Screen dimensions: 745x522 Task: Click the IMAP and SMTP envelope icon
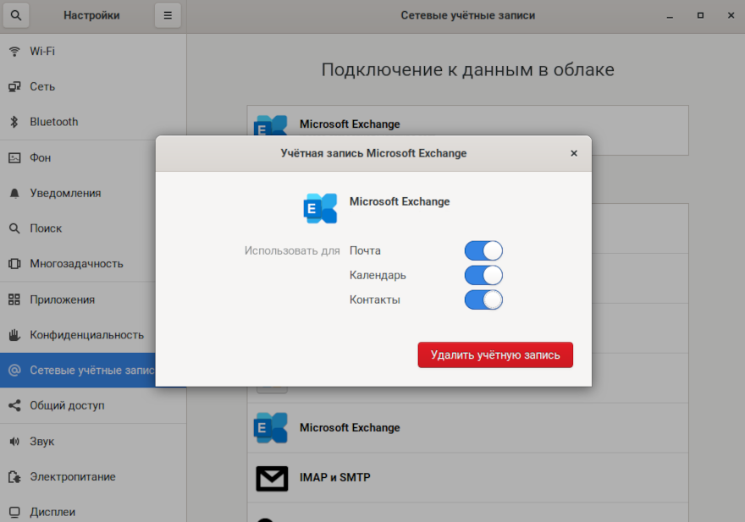272,478
